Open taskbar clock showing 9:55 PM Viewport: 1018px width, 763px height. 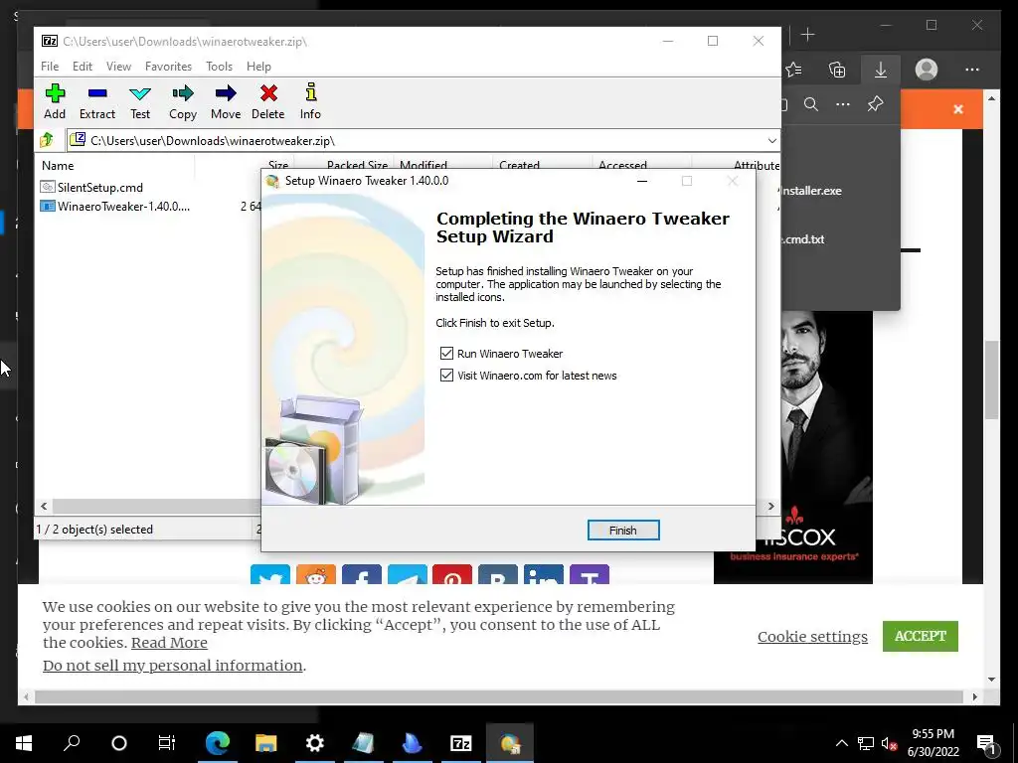click(933, 743)
